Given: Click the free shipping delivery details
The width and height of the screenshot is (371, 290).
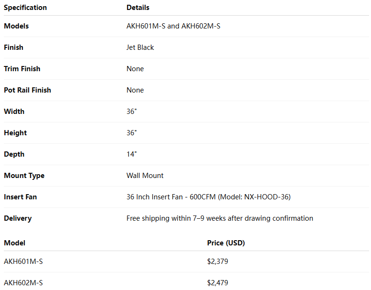Looking at the screenshot, I should 220,218.
